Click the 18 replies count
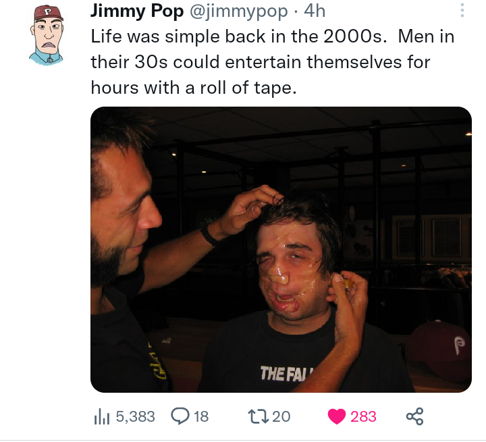Screen dimensions: 486x442 click(x=201, y=416)
